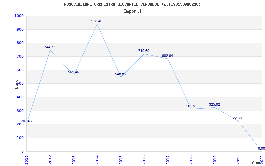Select the 719.69 data label

144,51
